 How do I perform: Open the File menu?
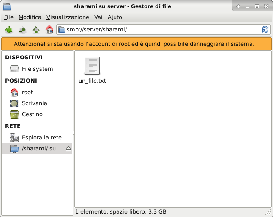(x=9, y=17)
